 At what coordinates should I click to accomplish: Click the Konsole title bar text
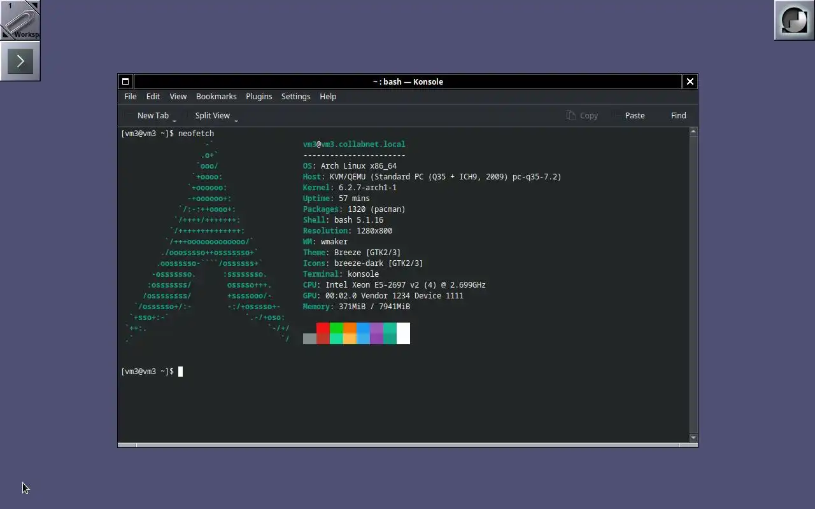(x=407, y=81)
